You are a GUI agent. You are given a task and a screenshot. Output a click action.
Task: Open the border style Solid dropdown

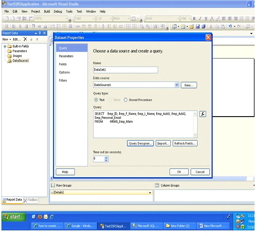[x=94, y=18]
